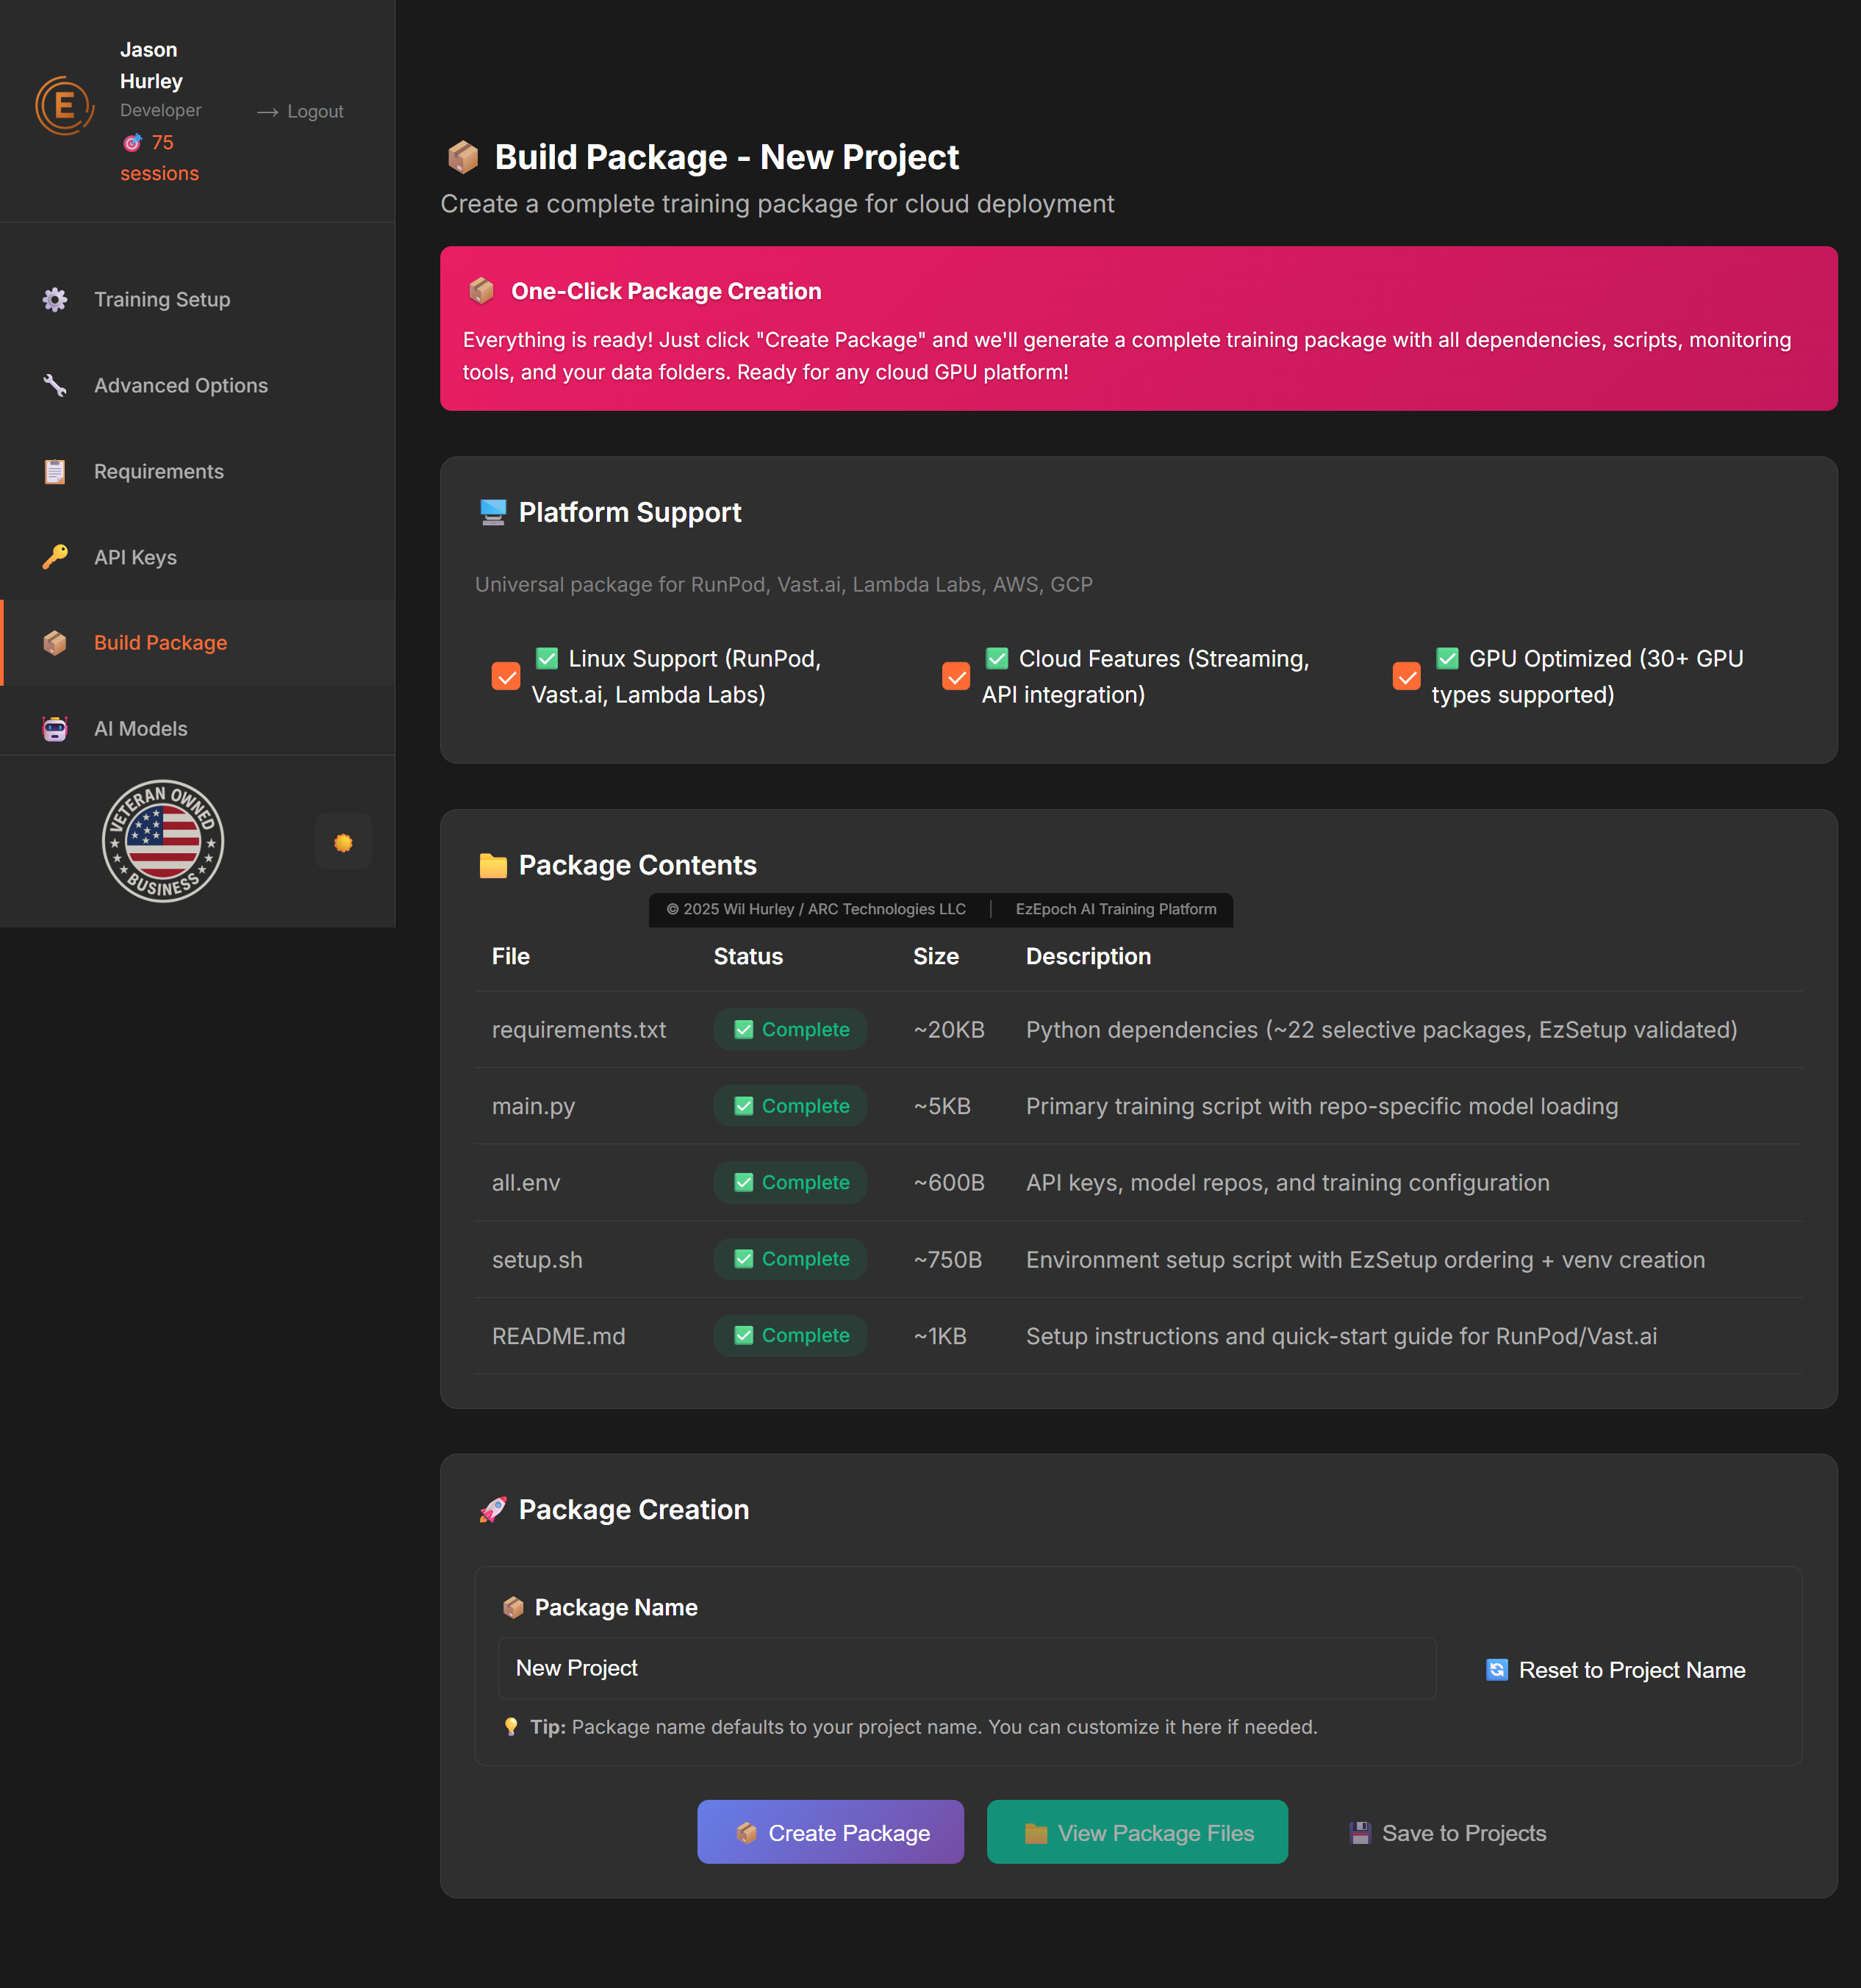The width and height of the screenshot is (1861, 1988).
Task: Click the Package Name text field
Action: [966, 1667]
